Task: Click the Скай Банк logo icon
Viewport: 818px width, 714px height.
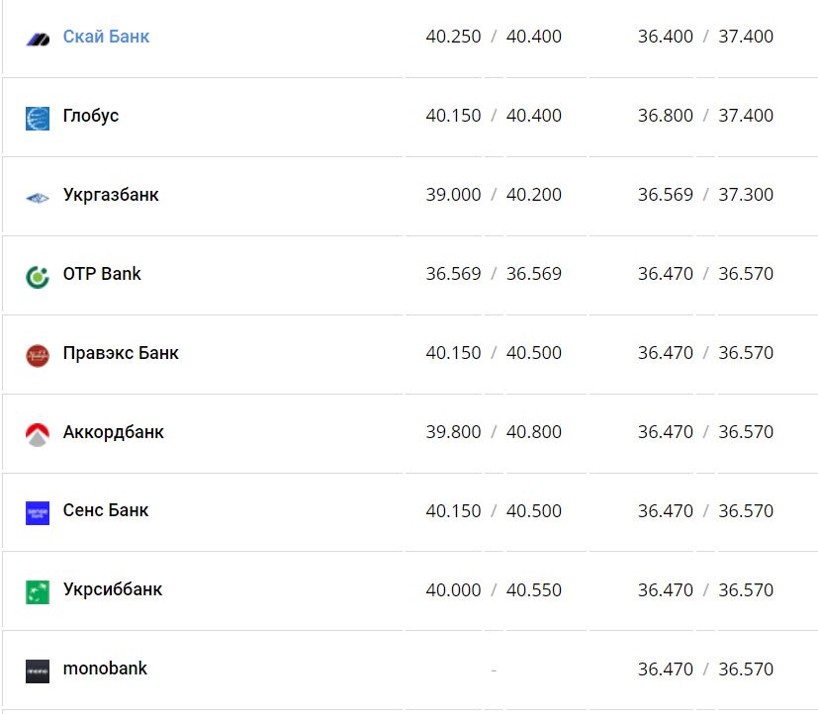Action: [x=38, y=40]
